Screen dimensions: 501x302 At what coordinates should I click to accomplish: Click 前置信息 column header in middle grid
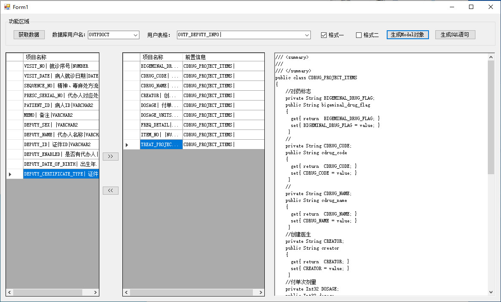pos(223,57)
